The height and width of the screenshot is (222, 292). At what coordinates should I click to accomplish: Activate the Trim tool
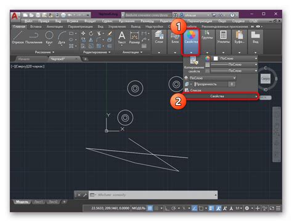(99, 33)
